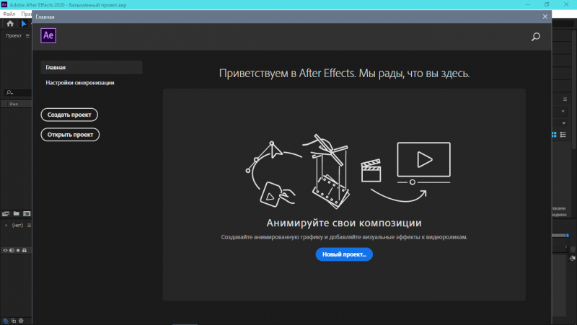Select the Selection arrow tool
Image resolution: width=577 pixels, height=325 pixels.
tap(23, 24)
